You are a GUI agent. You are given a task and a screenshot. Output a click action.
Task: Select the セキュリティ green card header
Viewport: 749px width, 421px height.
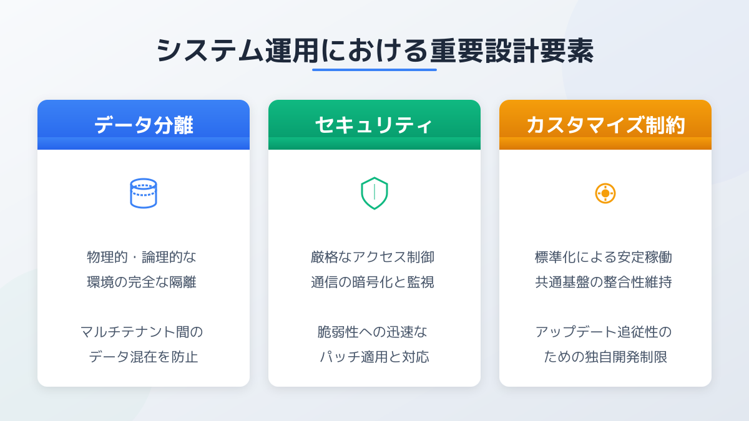pyautogui.click(x=374, y=125)
